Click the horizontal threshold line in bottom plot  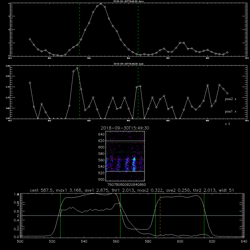pos(132,215)
